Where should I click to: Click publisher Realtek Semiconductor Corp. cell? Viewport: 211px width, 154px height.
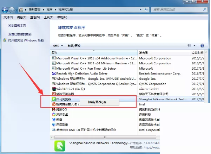tap(160, 73)
